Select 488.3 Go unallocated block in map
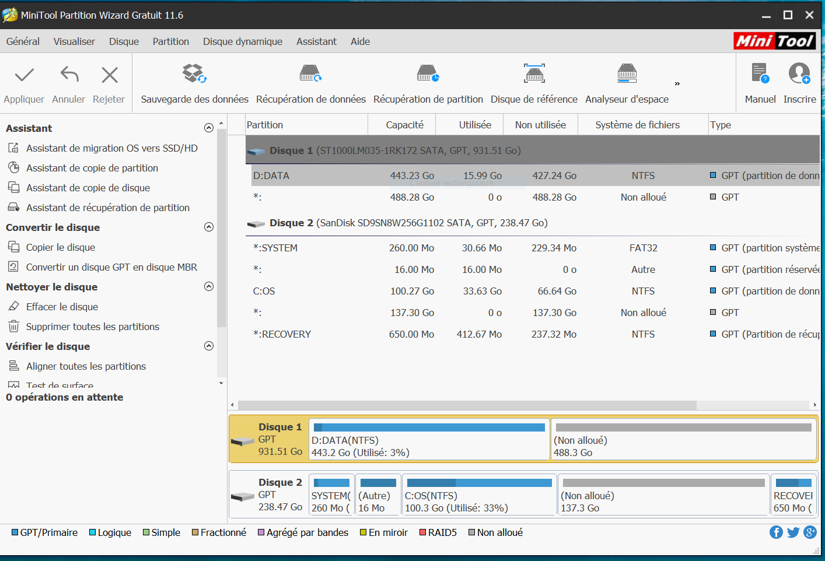Screen dimensions: 825x561 pos(683,439)
